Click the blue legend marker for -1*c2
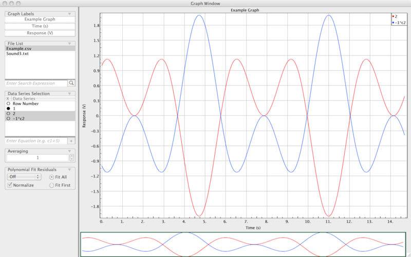 393,23
